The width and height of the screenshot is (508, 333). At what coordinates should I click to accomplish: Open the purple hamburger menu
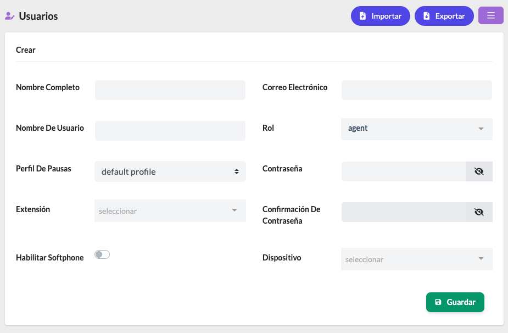coord(491,15)
